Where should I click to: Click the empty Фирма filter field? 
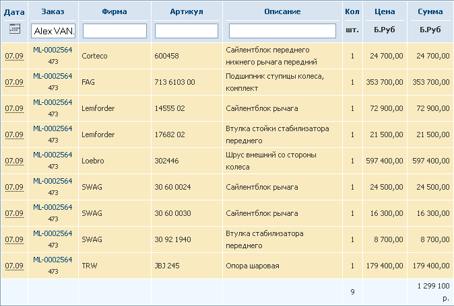115,31
